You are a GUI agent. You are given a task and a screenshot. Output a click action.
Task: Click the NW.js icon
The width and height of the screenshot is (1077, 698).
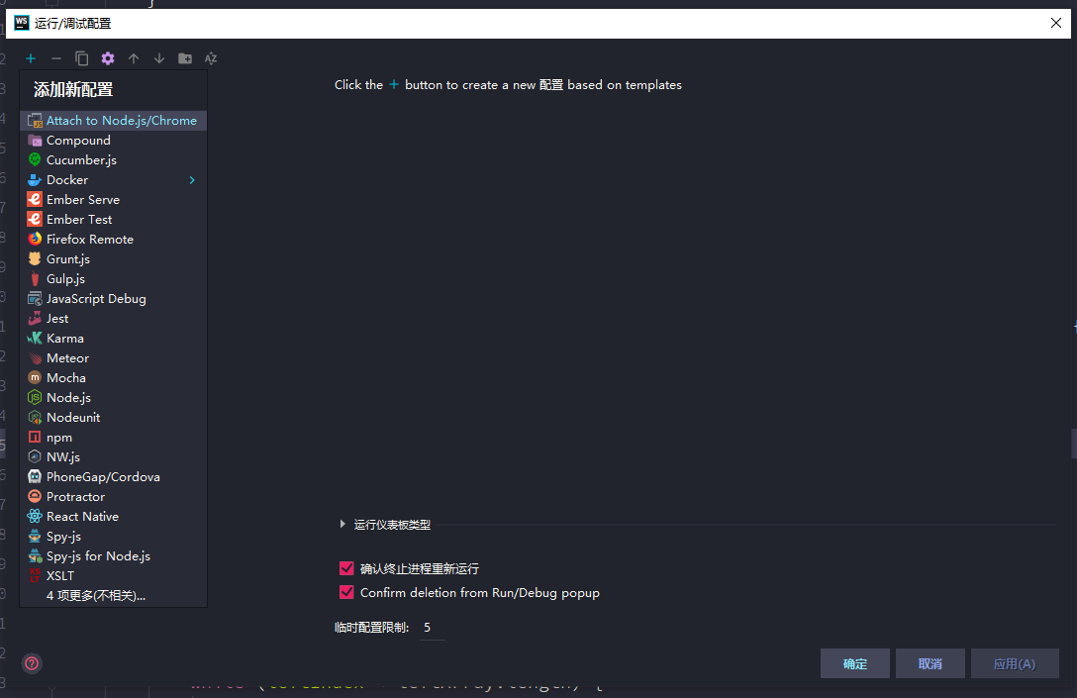(35, 456)
